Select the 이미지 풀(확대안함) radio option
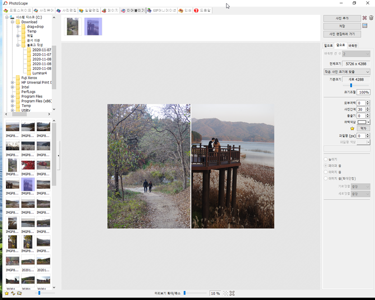The height and width of the screenshot is (300, 375). tap(326, 179)
